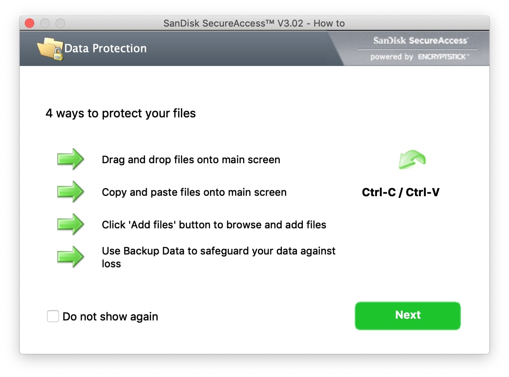The height and width of the screenshot is (377, 509).
Task: Click the SanDisk SecureAccess logo
Action: tap(420, 41)
